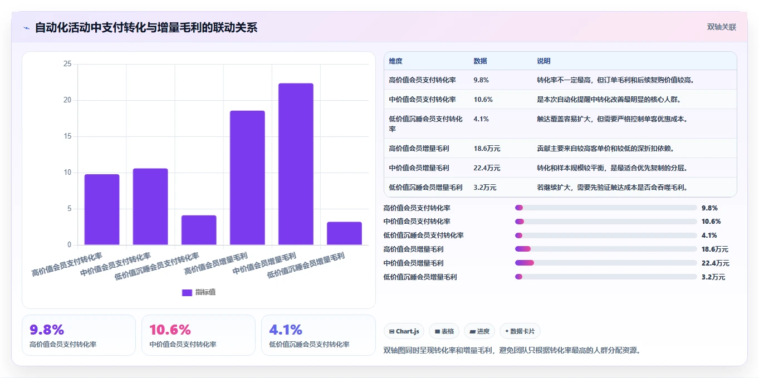
Task: Click the 低价值沉睡会员支付转化率 chart bar
Action: (x=199, y=230)
